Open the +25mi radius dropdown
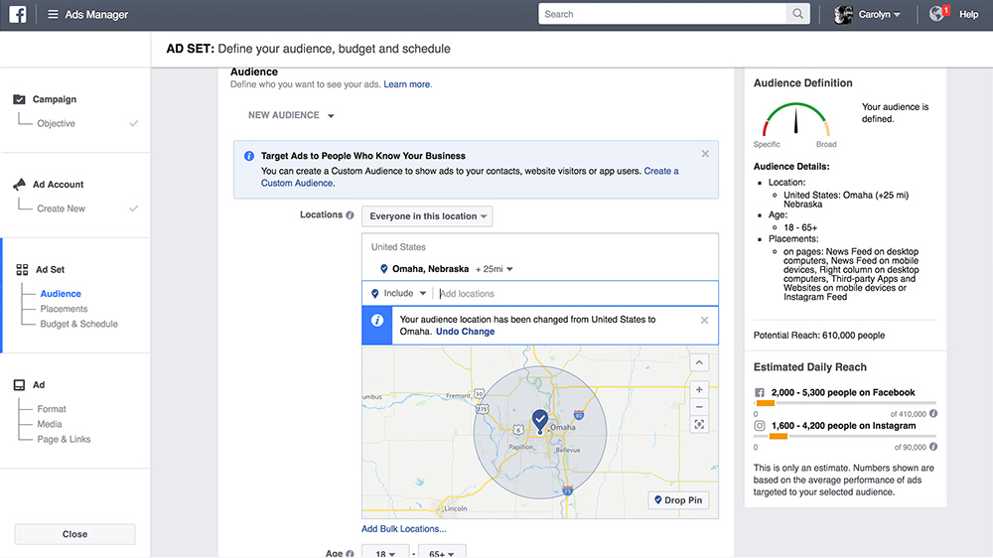This screenshot has width=993, height=558. [494, 269]
